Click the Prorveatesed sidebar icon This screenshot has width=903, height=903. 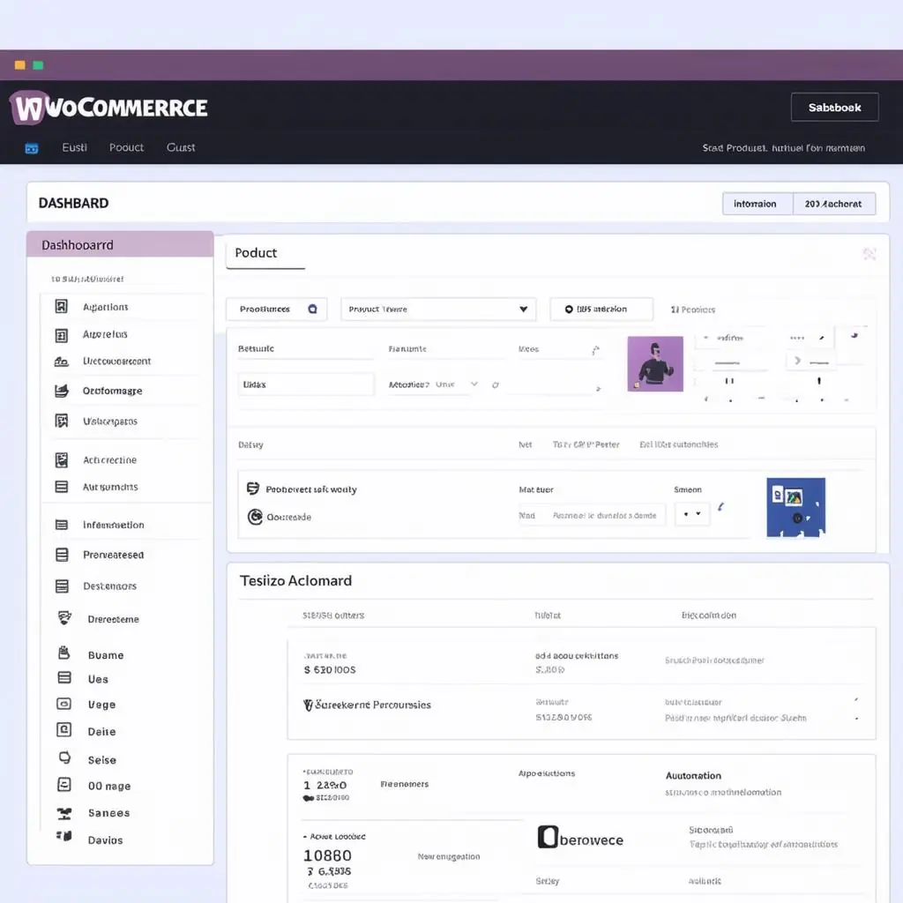pos(62,555)
